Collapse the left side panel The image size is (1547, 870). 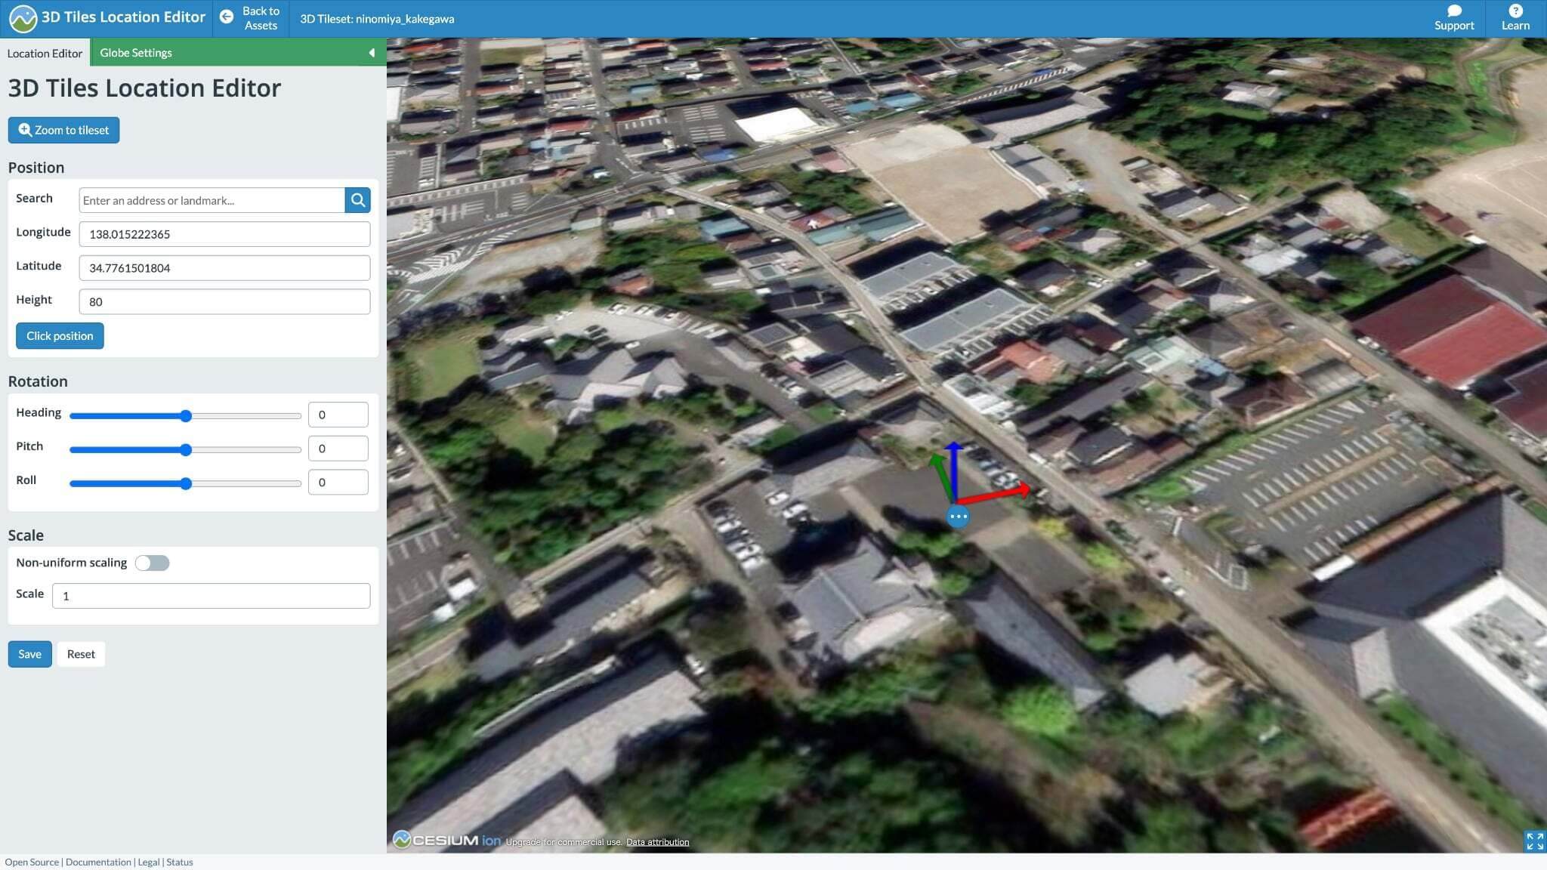click(372, 53)
